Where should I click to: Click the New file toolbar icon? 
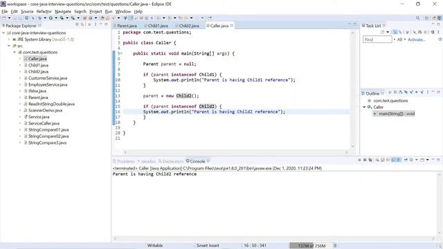pyautogui.click(x=4, y=18)
